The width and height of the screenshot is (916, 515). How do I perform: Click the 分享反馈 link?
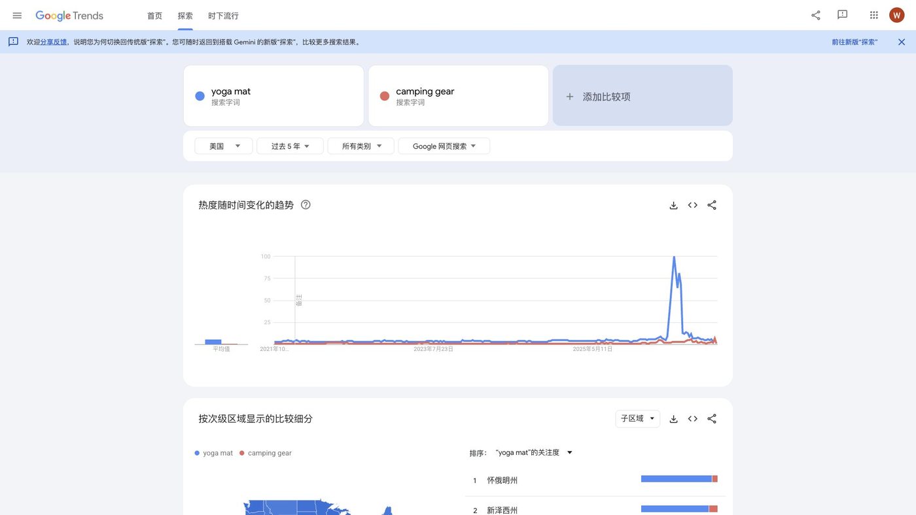pos(54,42)
